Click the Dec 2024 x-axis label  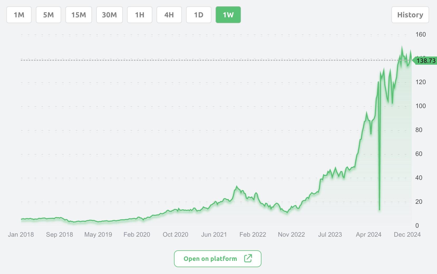pyautogui.click(x=407, y=235)
